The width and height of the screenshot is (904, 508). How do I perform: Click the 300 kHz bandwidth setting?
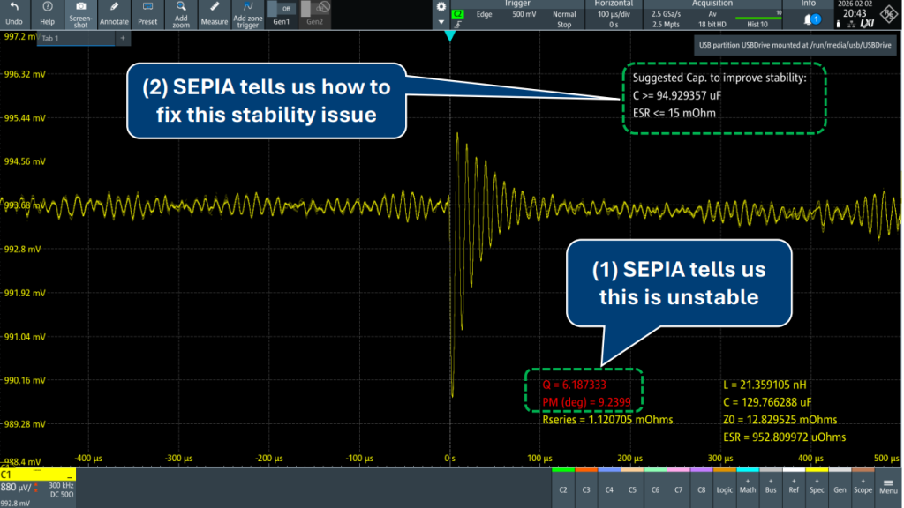pyautogui.click(x=61, y=486)
